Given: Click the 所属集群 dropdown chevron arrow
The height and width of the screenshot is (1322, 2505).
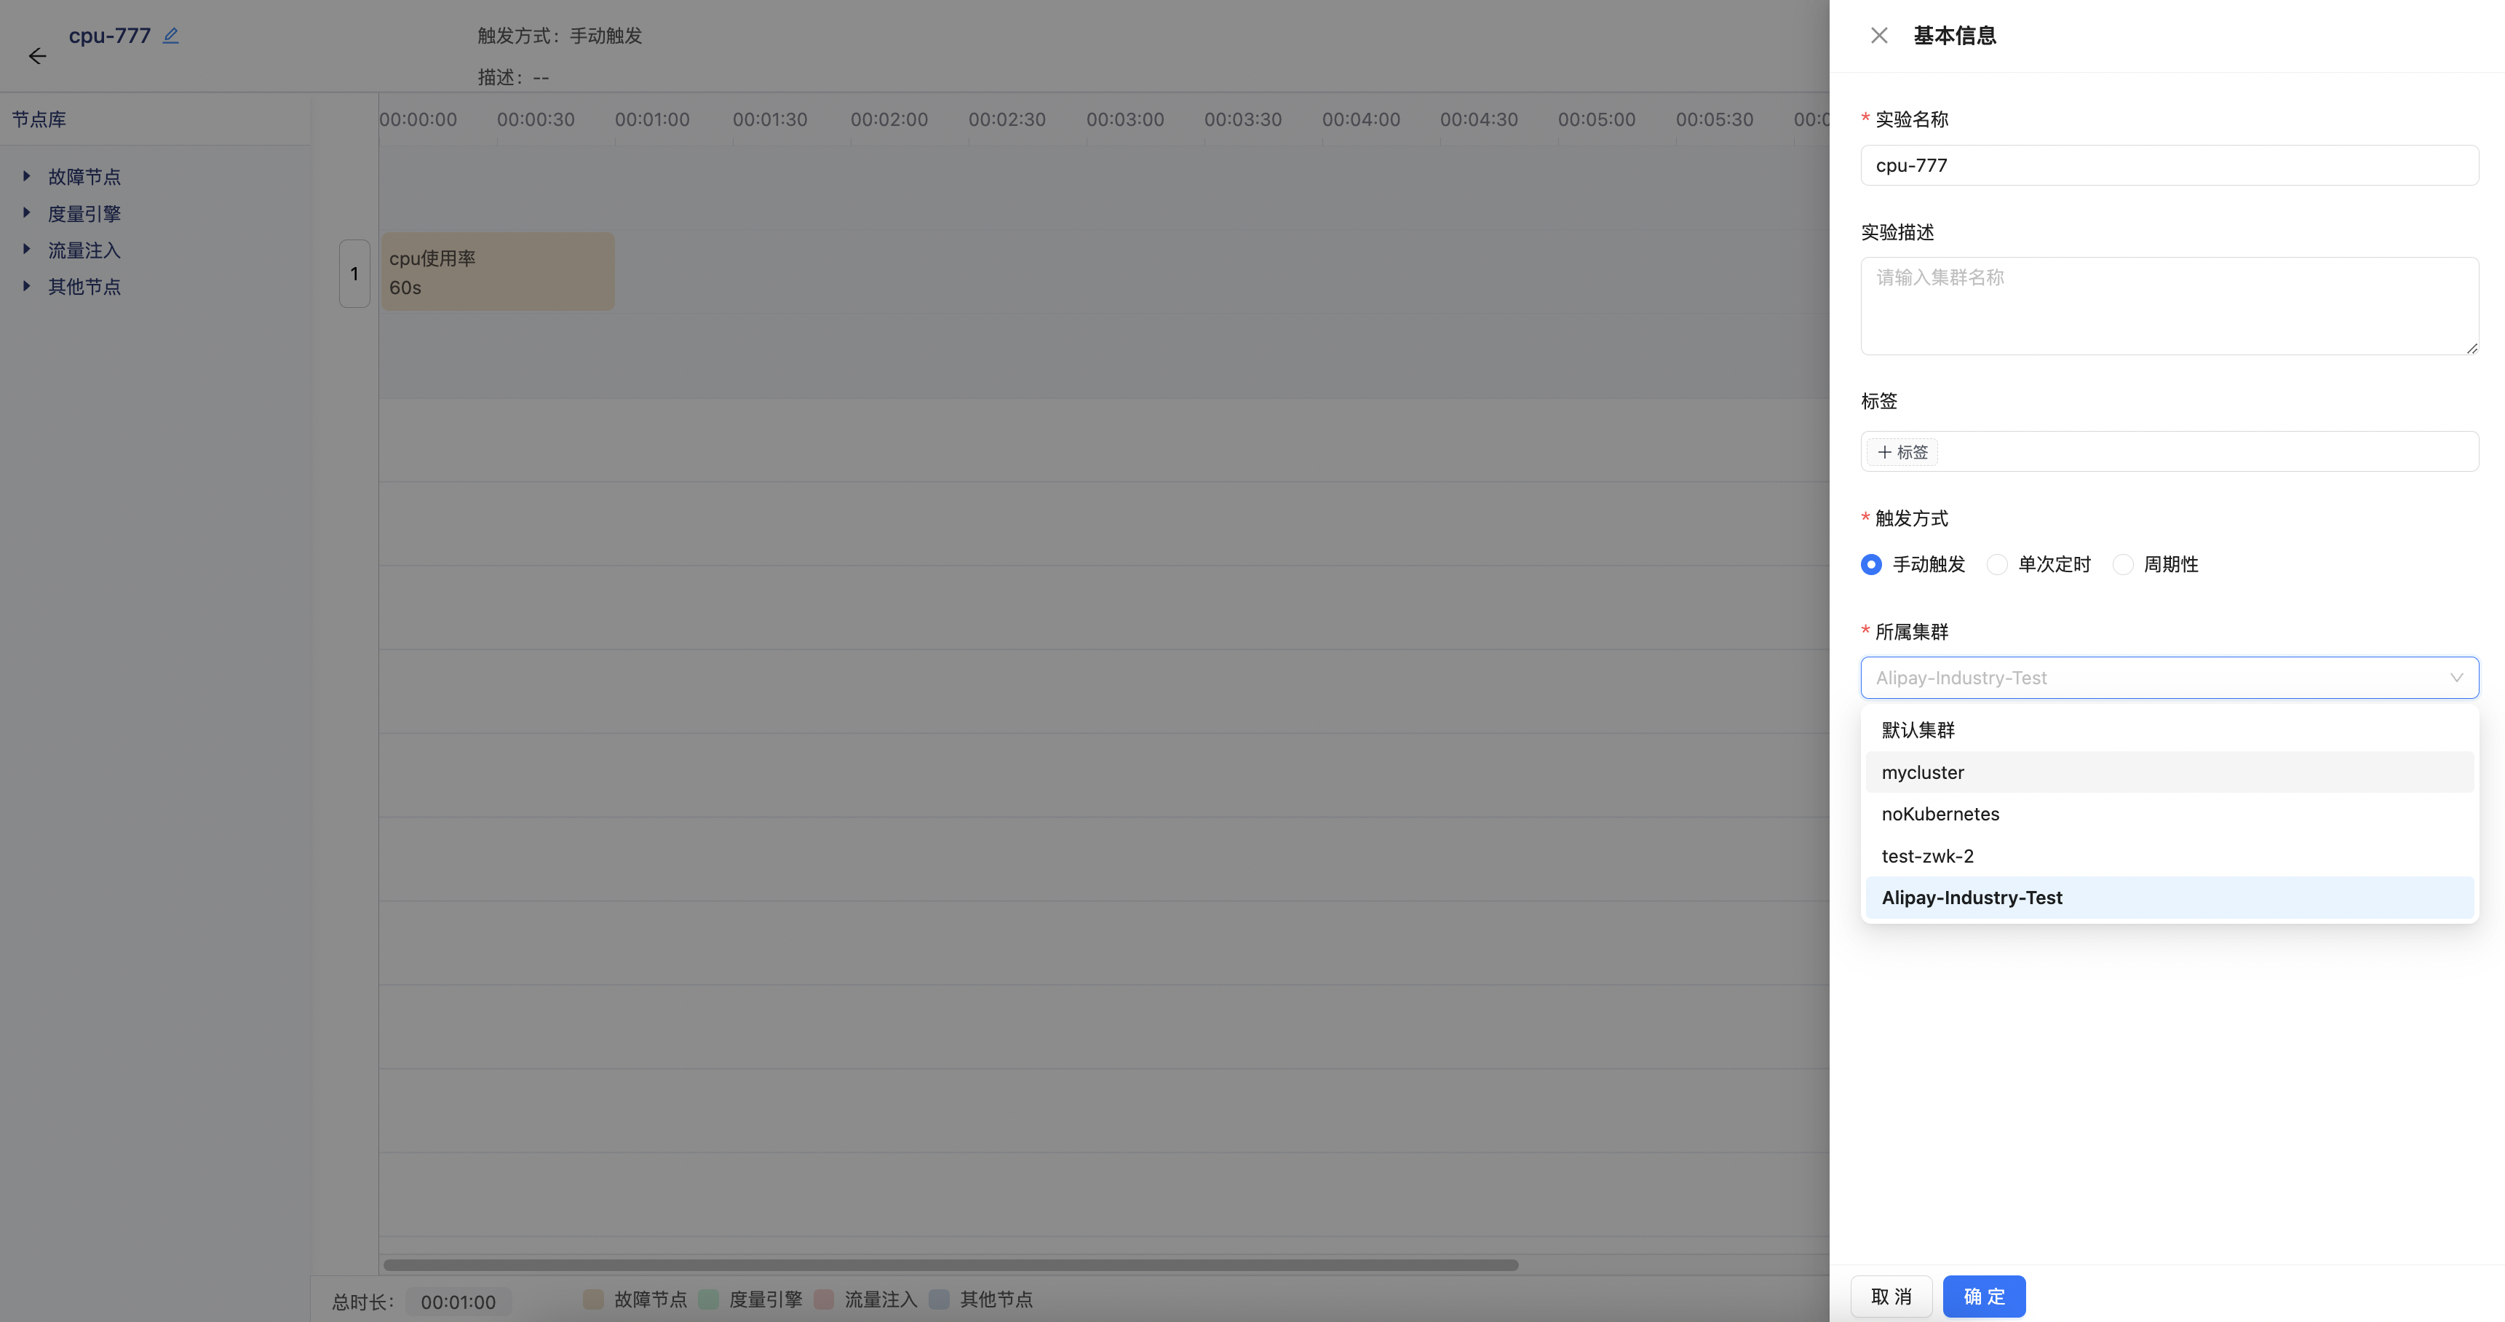Looking at the screenshot, I should 2456,678.
